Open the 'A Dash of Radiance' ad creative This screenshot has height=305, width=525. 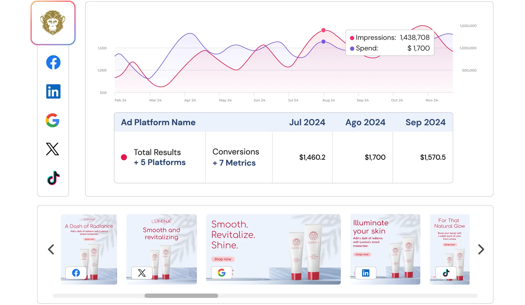click(x=89, y=249)
